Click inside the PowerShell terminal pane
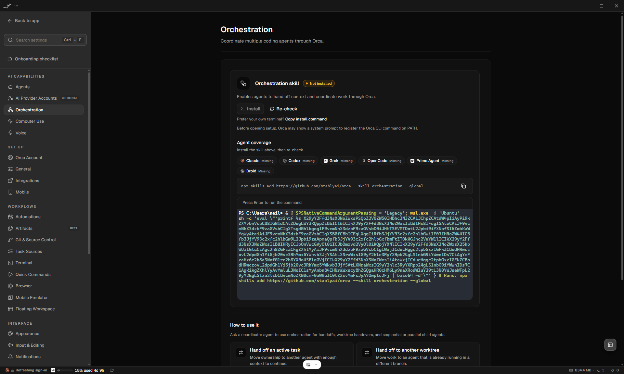The image size is (624, 374). [x=355, y=255]
